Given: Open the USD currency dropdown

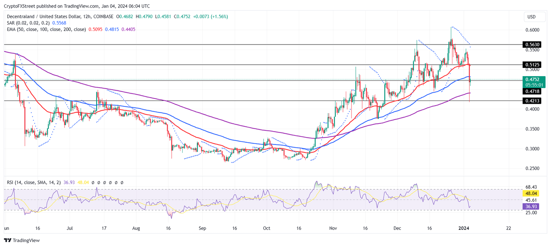Looking at the screenshot, I should (534, 17).
